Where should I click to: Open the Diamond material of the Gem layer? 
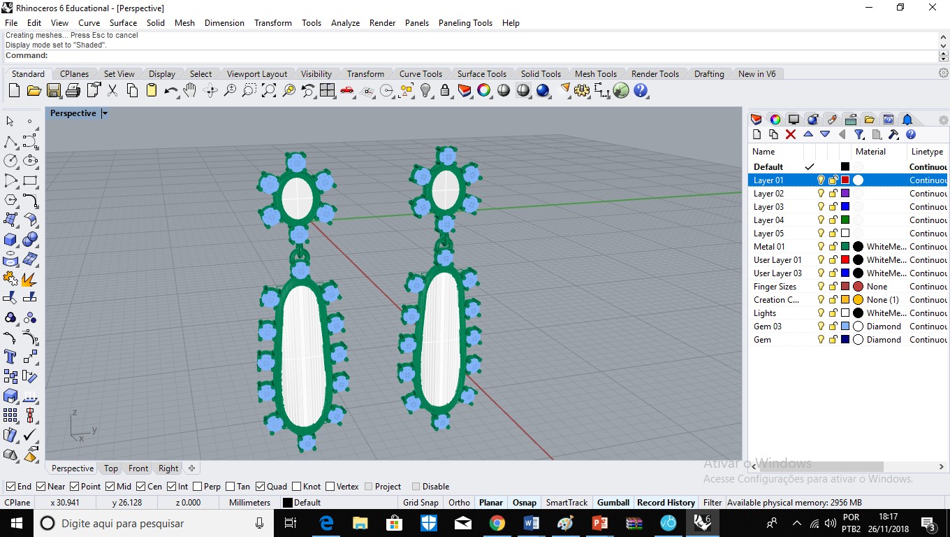[x=884, y=340]
